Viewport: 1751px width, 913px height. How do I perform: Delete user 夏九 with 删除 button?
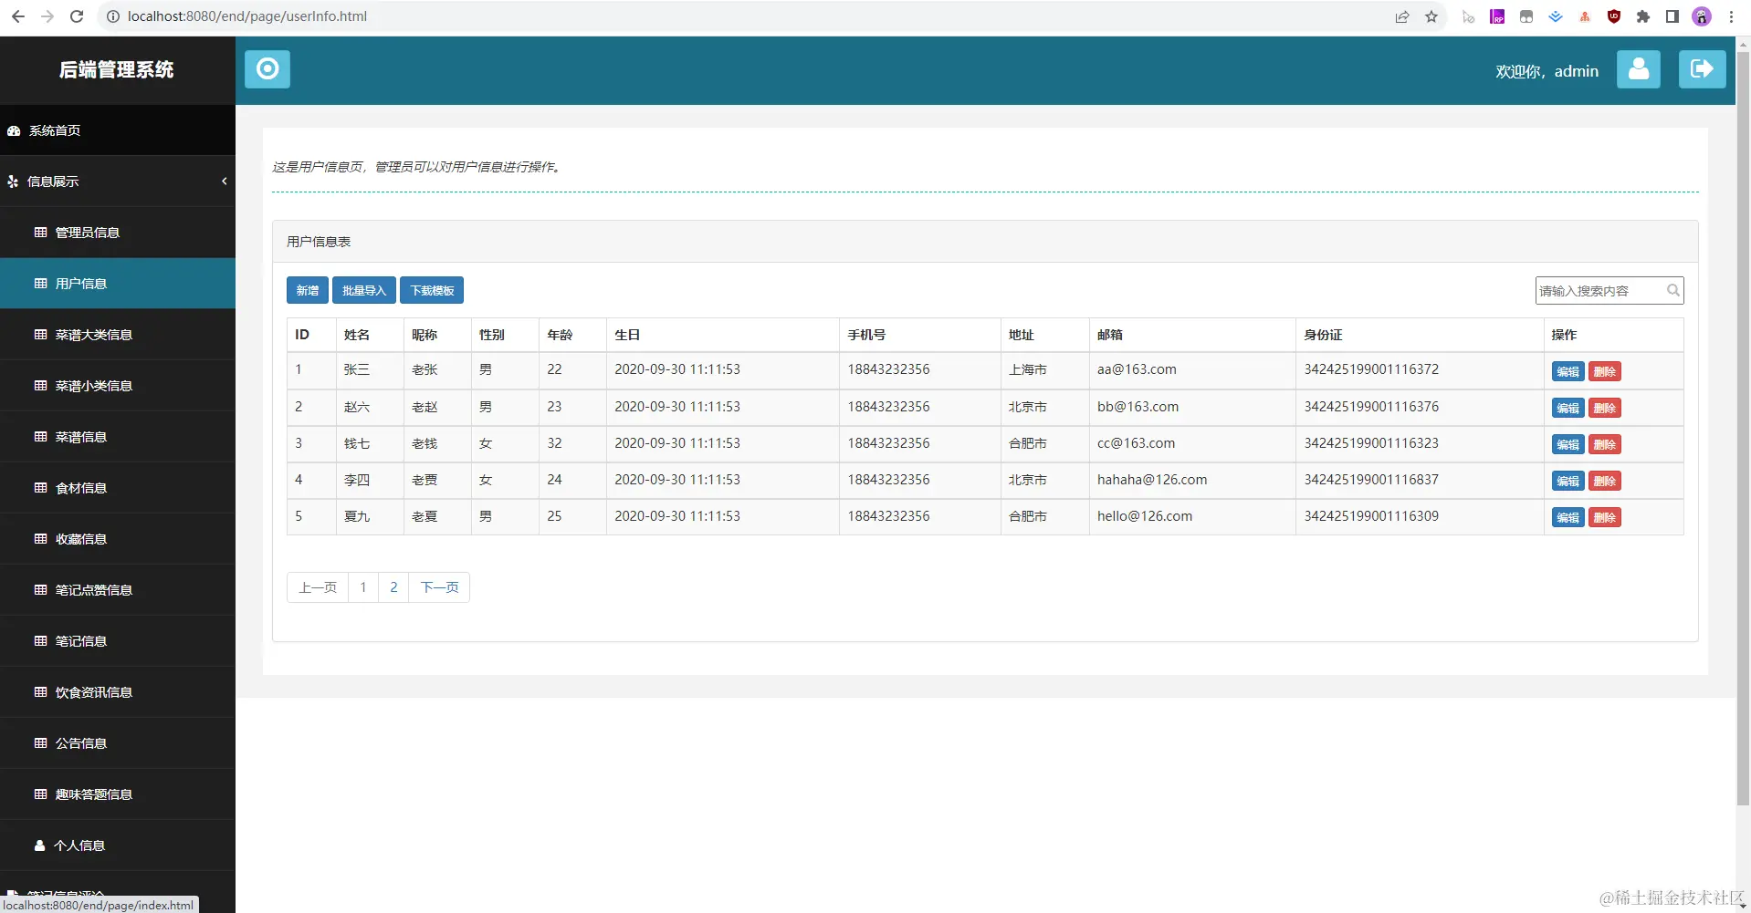click(x=1605, y=517)
